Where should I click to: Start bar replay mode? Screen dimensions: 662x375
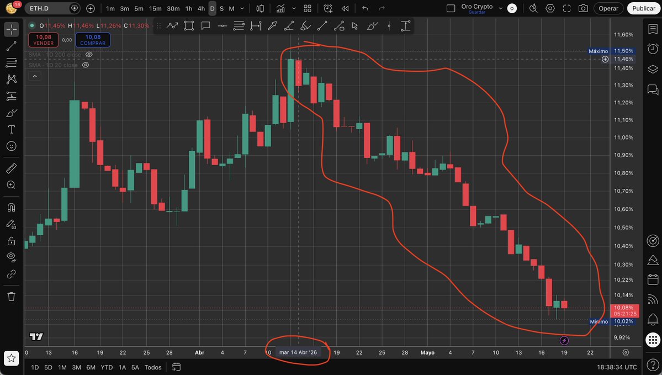pyautogui.click(x=345, y=8)
